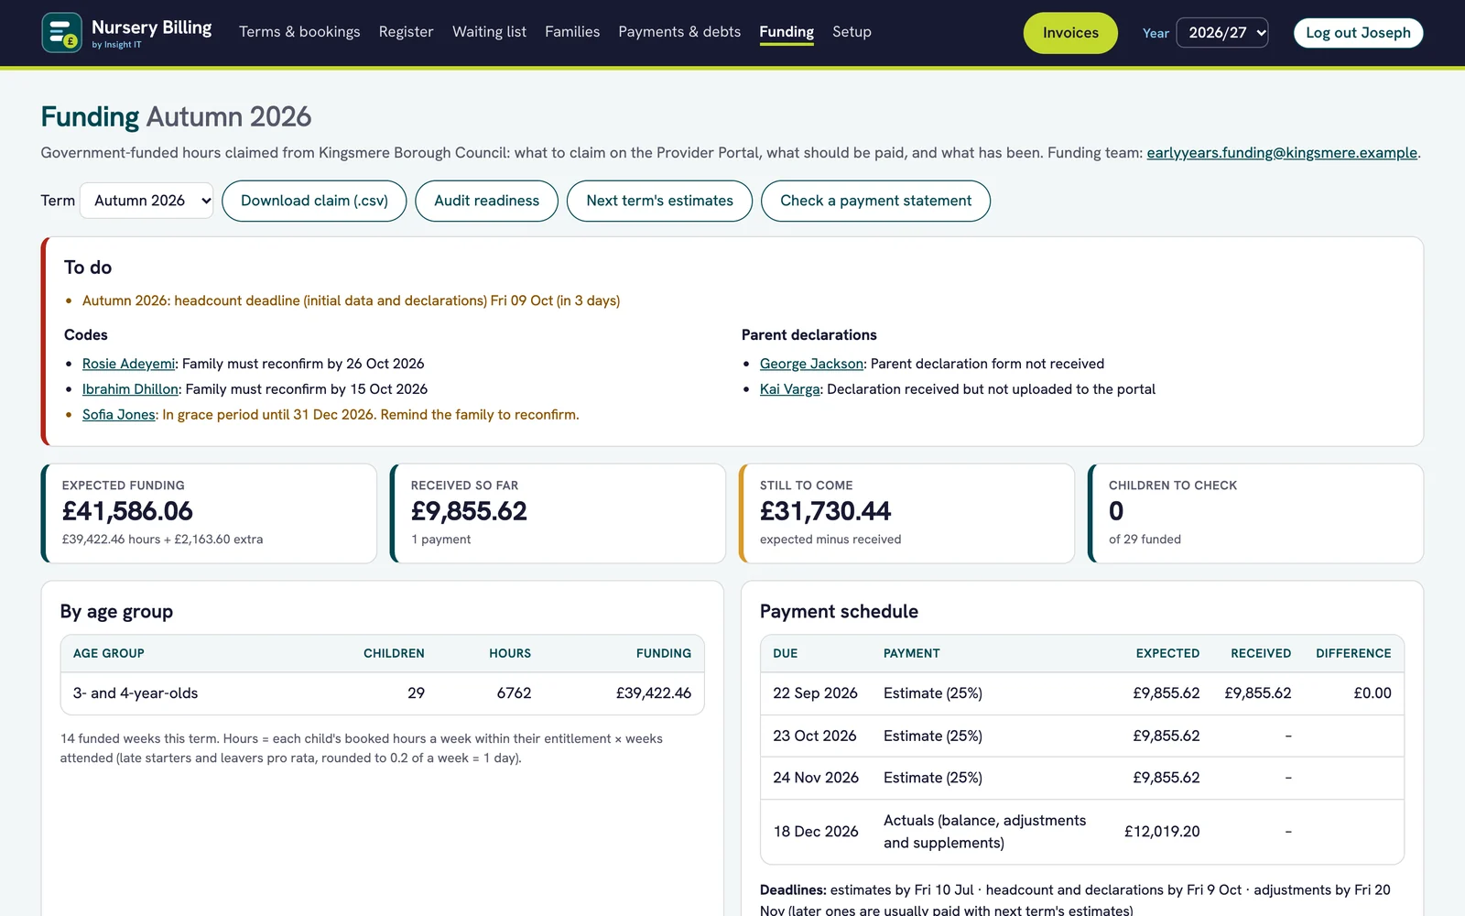This screenshot has width=1465, height=916.
Task: Log out Joseph
Action: (1358, 33)
